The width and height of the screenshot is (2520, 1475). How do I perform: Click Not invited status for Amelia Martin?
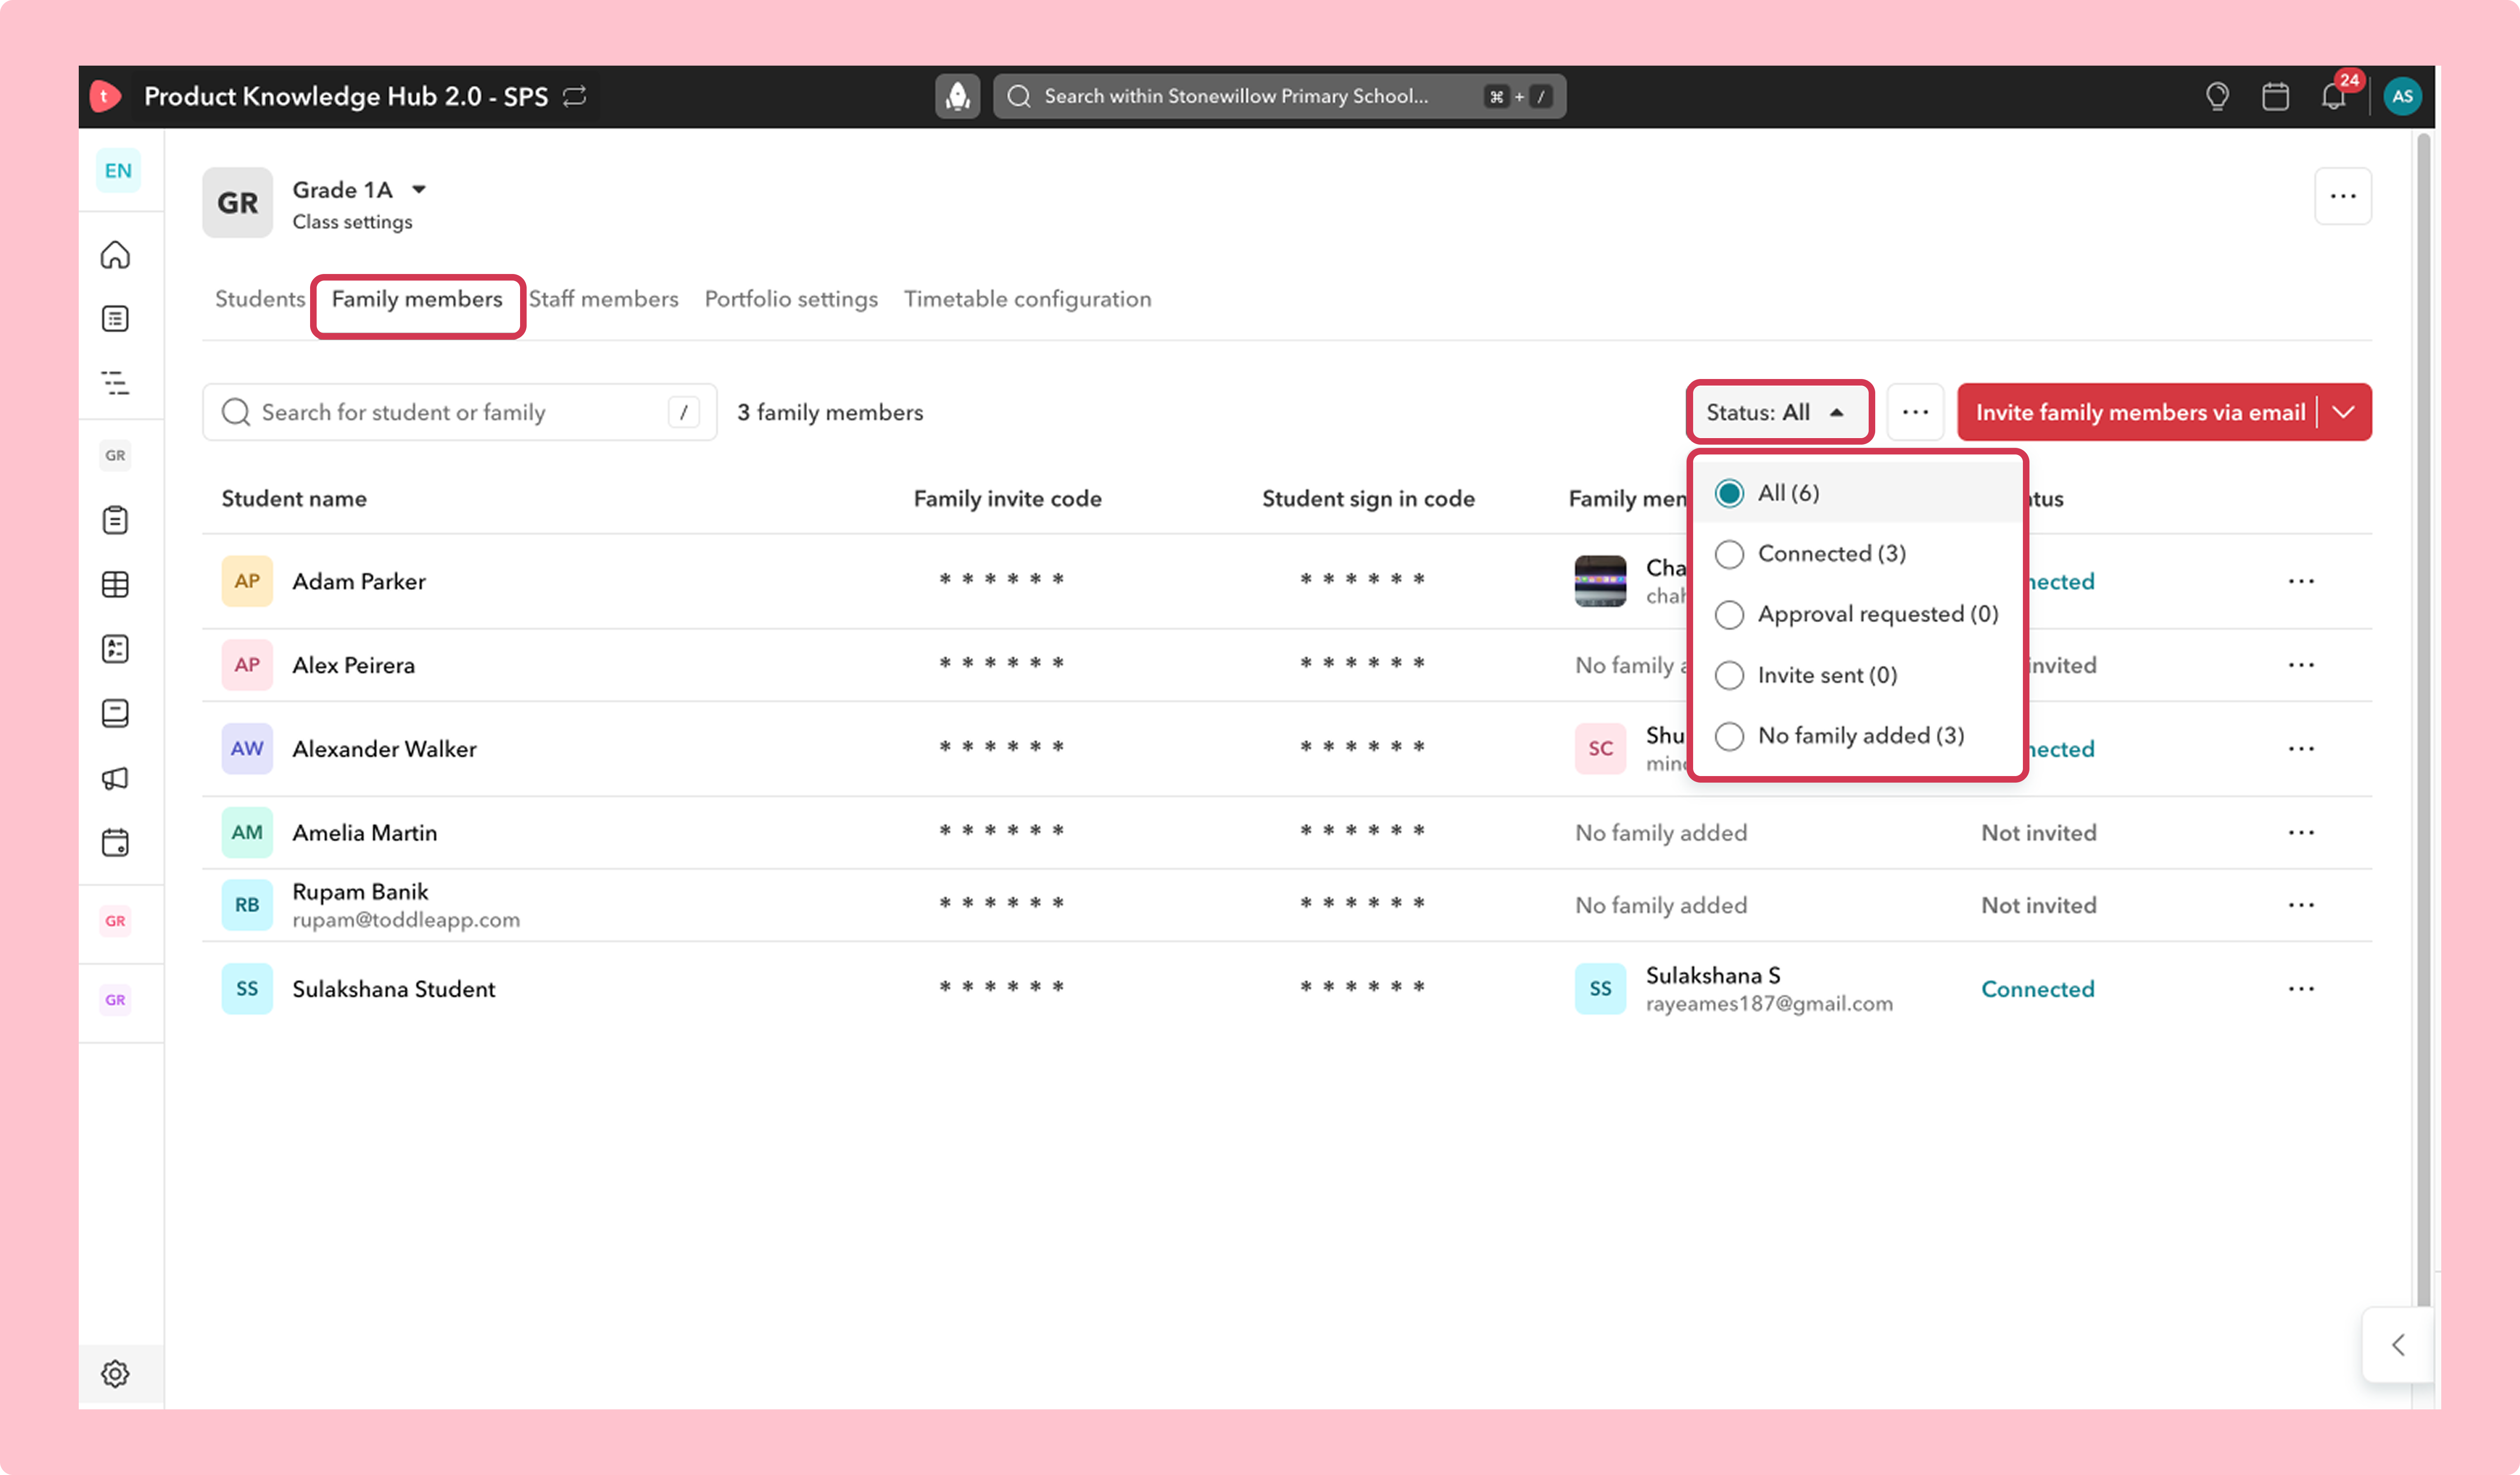pos(2039,833)
